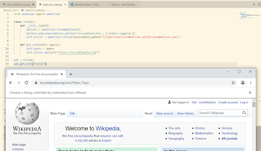Click the code minimap in the editor
This screenshot has height=151, width=261.
click(250, 15)
